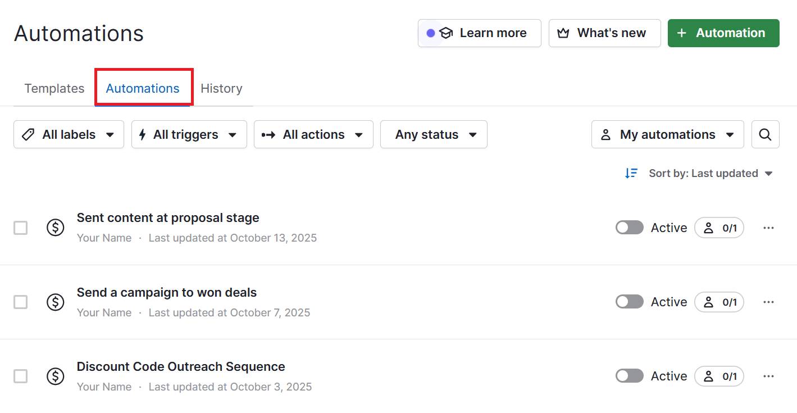Open the search magnifying glass
This screenshot has height=413, width=797.
[765, 134]
